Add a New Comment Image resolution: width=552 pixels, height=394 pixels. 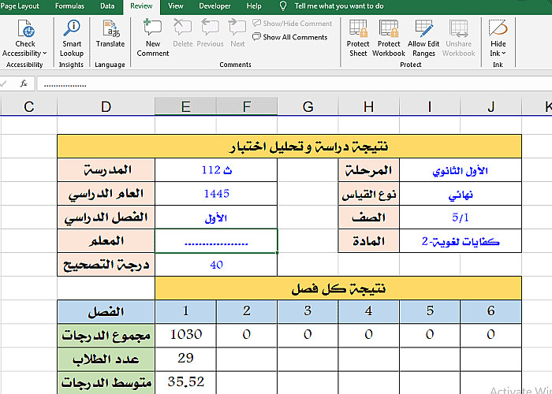point(153,39)
